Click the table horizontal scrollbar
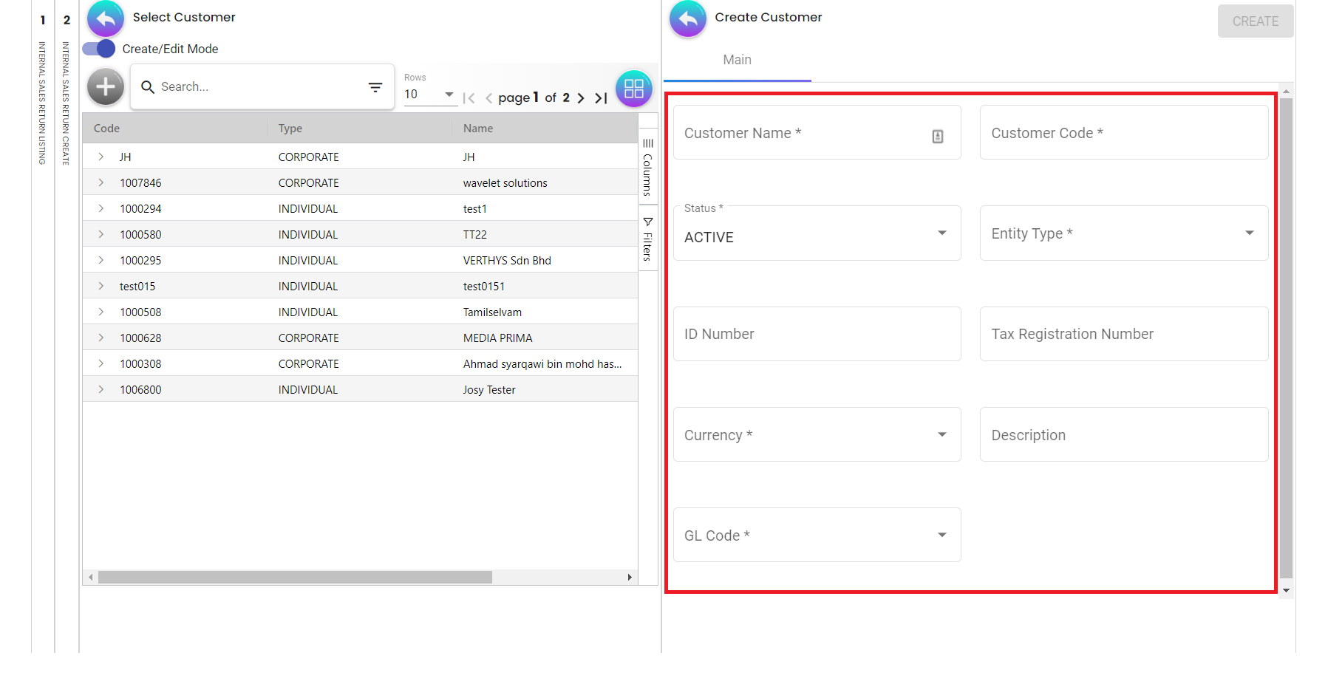Screen dimensions: 1328x681 (295, 577)
